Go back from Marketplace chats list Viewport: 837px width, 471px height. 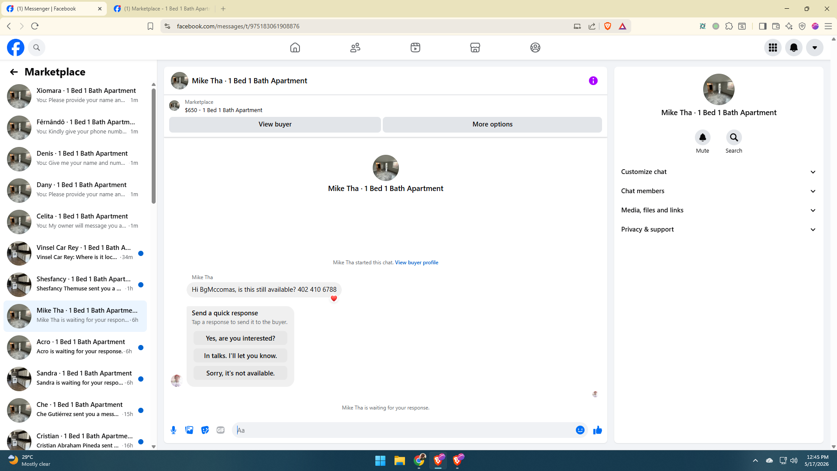(14, 72)
